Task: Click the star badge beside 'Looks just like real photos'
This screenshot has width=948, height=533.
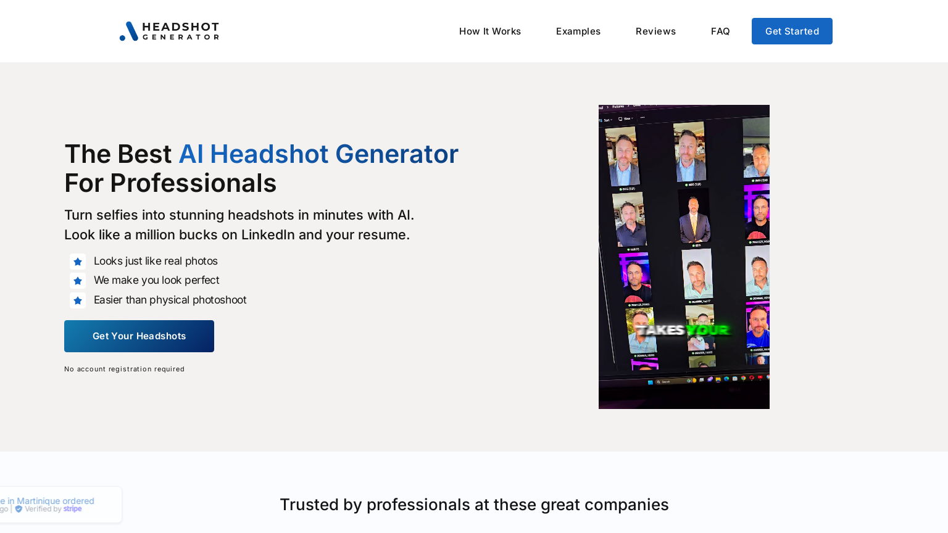Action: coord(78,262)
